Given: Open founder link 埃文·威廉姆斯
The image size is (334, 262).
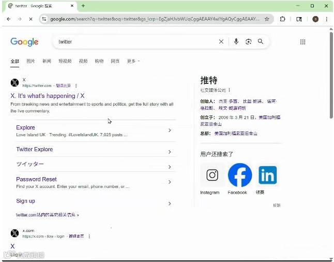Looking at the screenshot, I should point(232,108).
